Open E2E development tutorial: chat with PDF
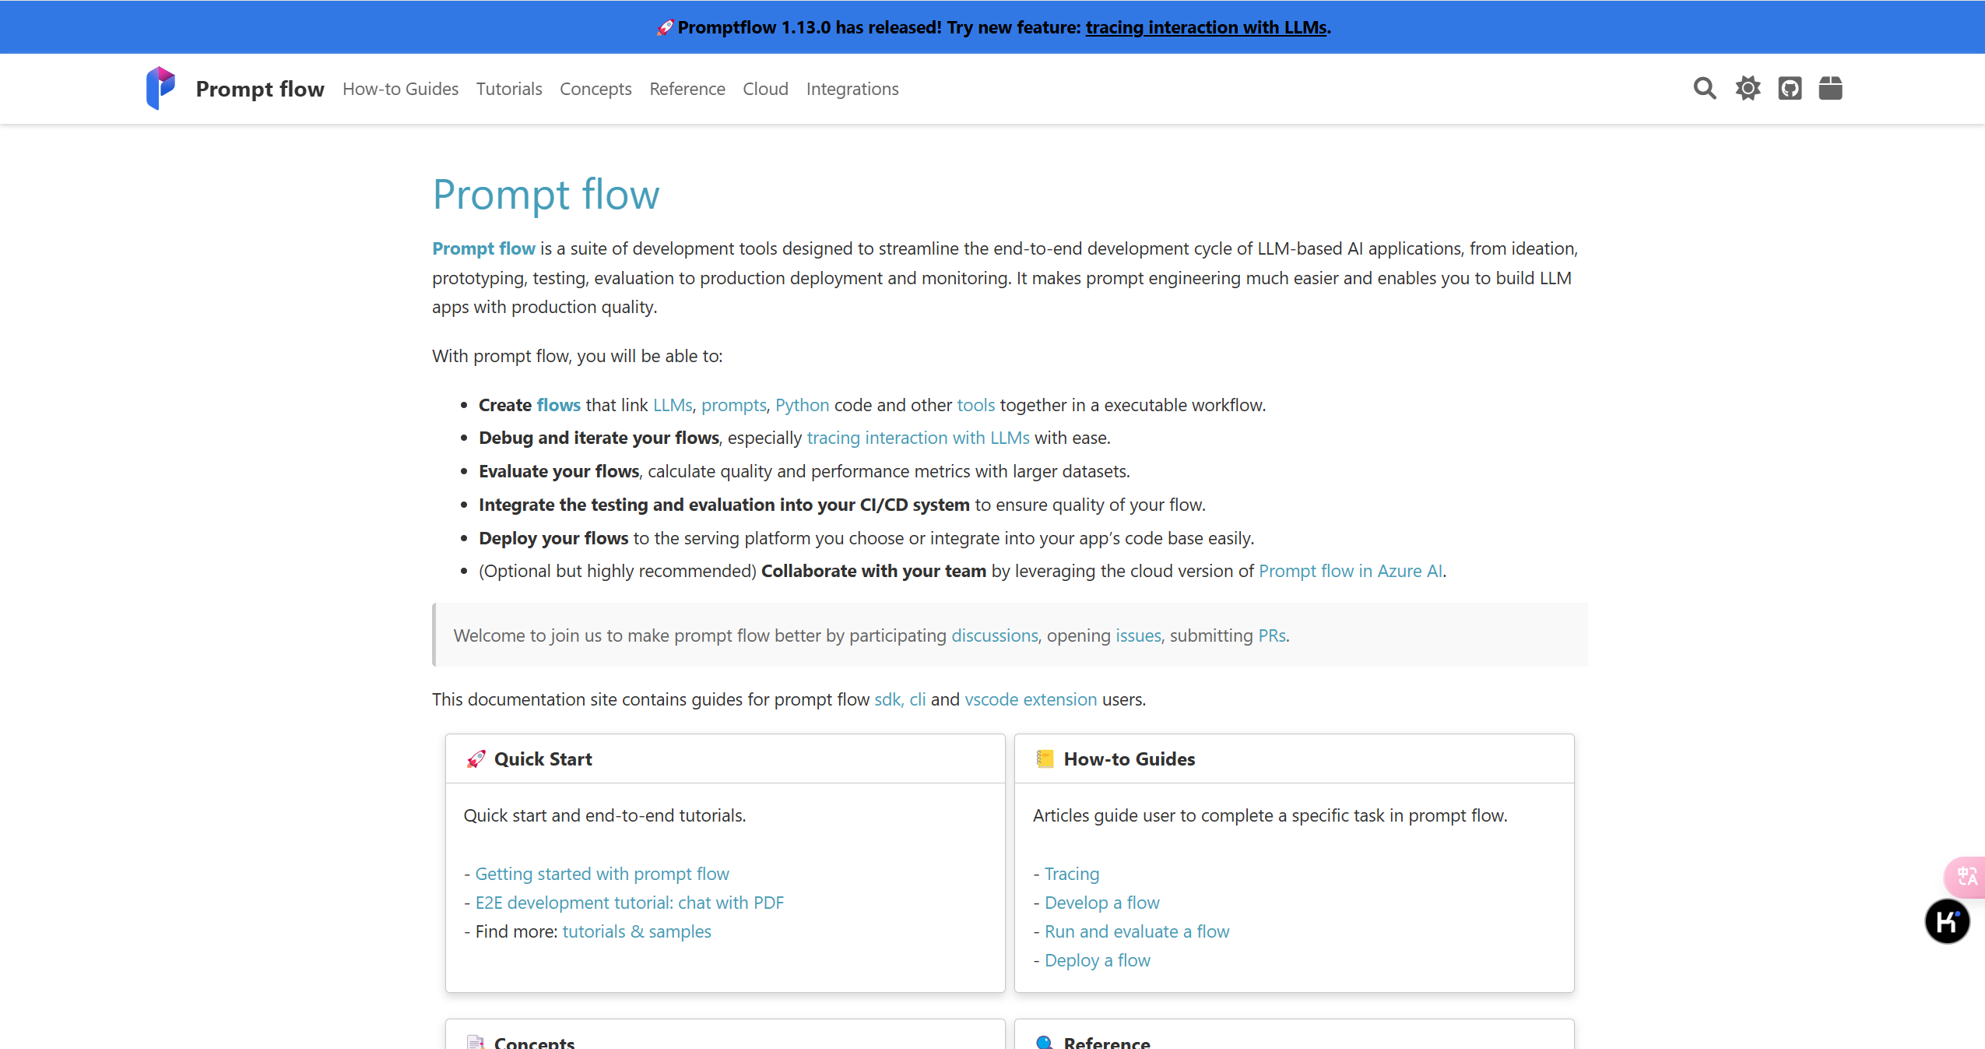The width and height of the screenshot is (1985, 1049). click(x=629, y=903)
